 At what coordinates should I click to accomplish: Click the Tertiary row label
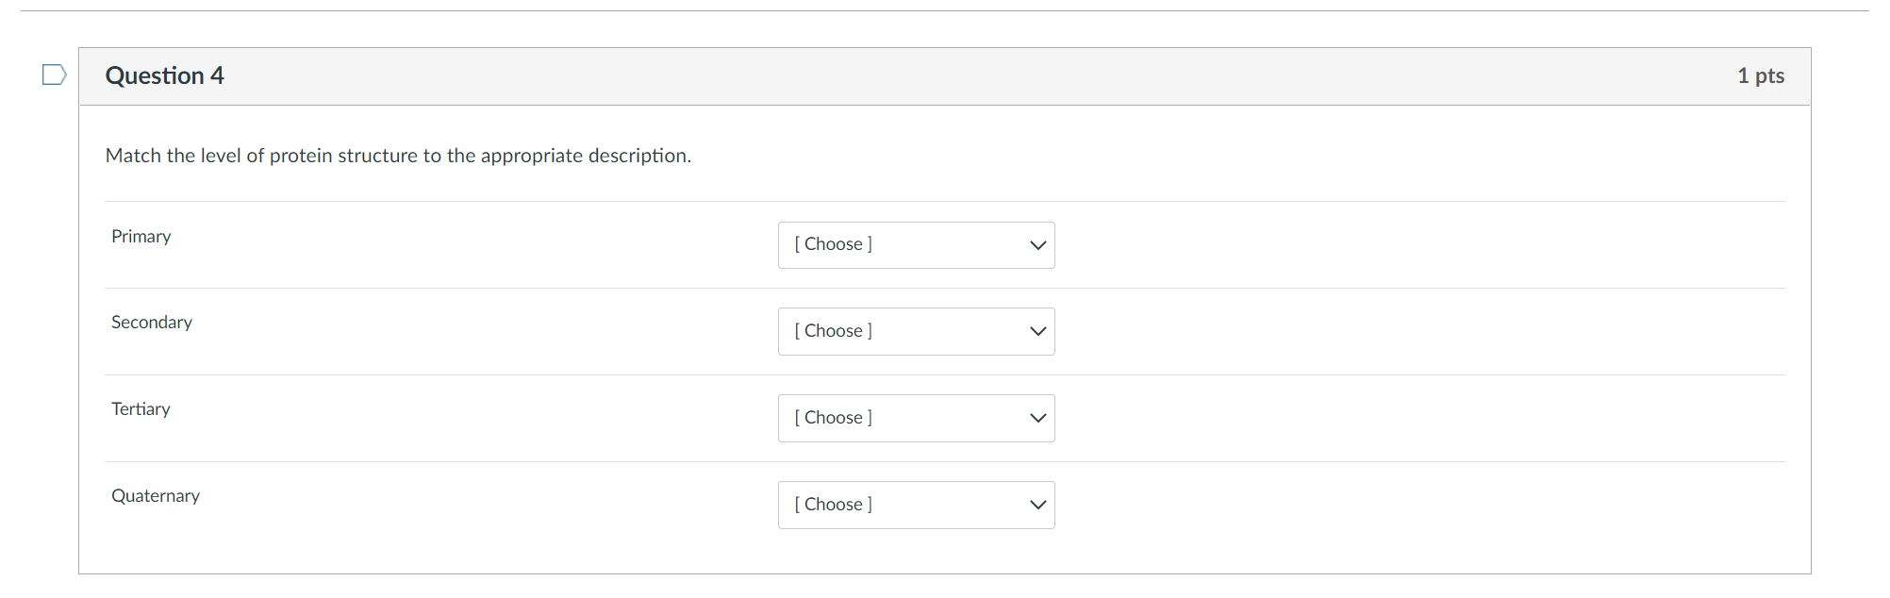pos(141,409)
